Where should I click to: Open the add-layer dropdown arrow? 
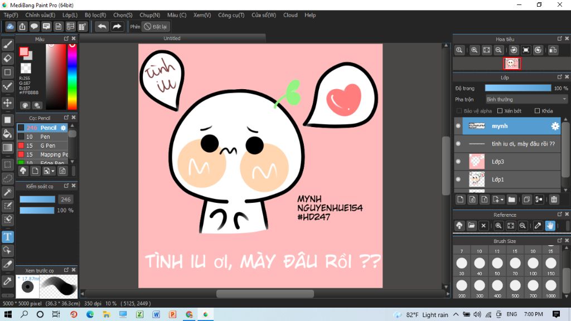tap(502, 200)
